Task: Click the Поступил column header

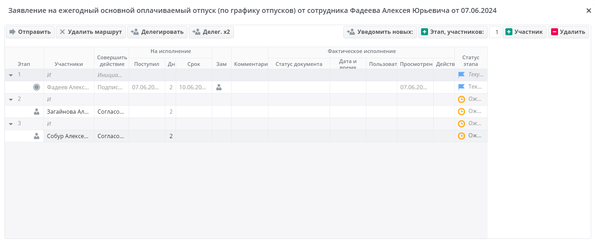Action: 147,64
